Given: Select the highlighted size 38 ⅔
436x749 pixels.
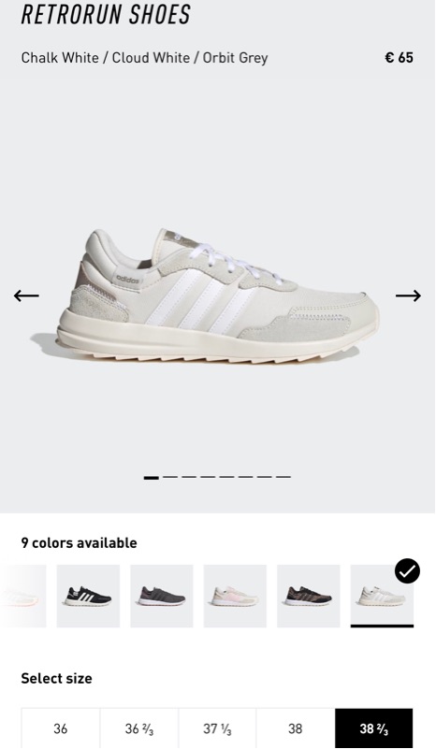Looking at the screenshot, I should [x=374, y=728].
